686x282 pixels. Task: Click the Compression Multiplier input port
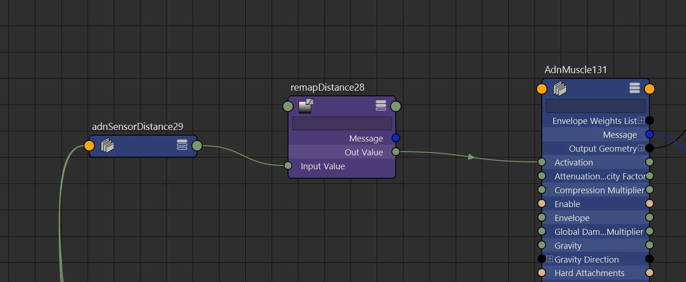tap(542, 190)
